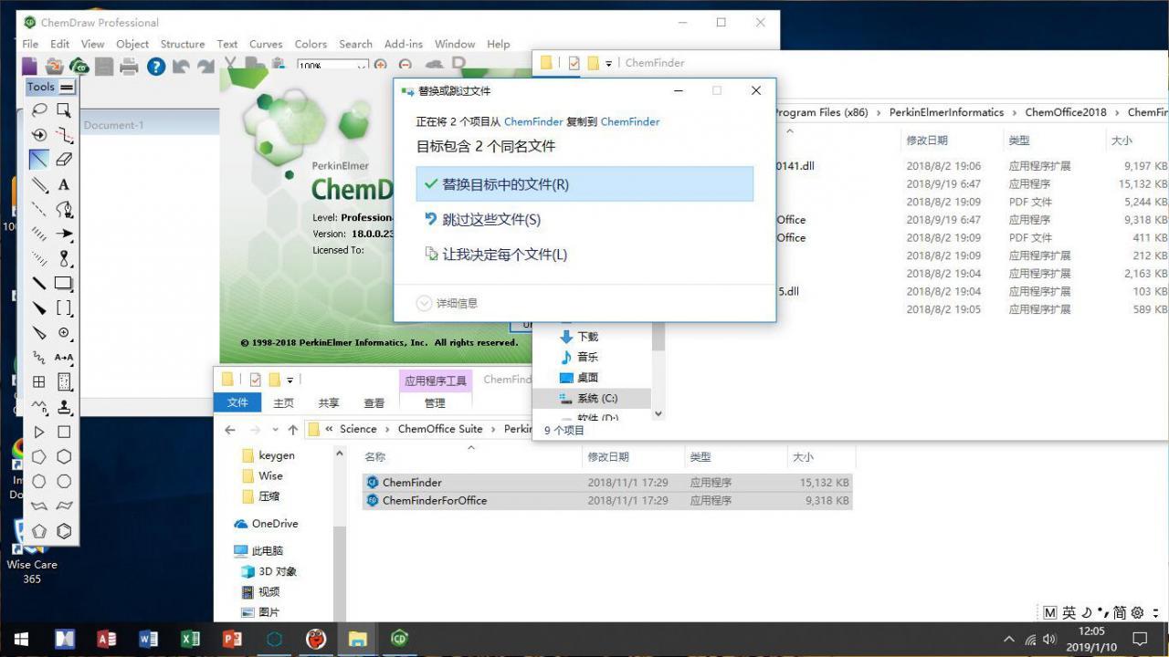Select the Structure Perspective rotation tool
1169x657 pixels.
click(x=39, y=135)
